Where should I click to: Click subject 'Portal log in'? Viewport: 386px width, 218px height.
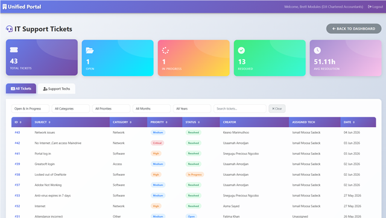click(x=43, y=154)
